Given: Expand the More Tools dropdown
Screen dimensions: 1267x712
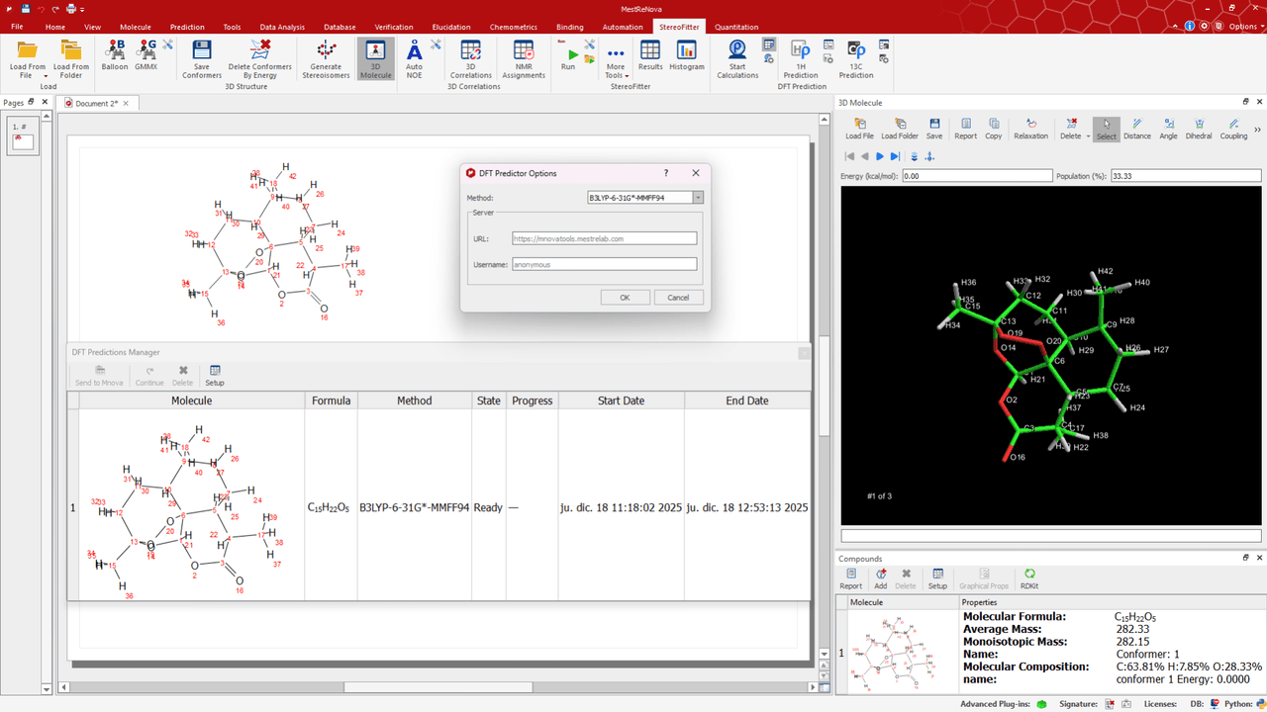Looking at the screenshot, I should (x=616, y=60).
